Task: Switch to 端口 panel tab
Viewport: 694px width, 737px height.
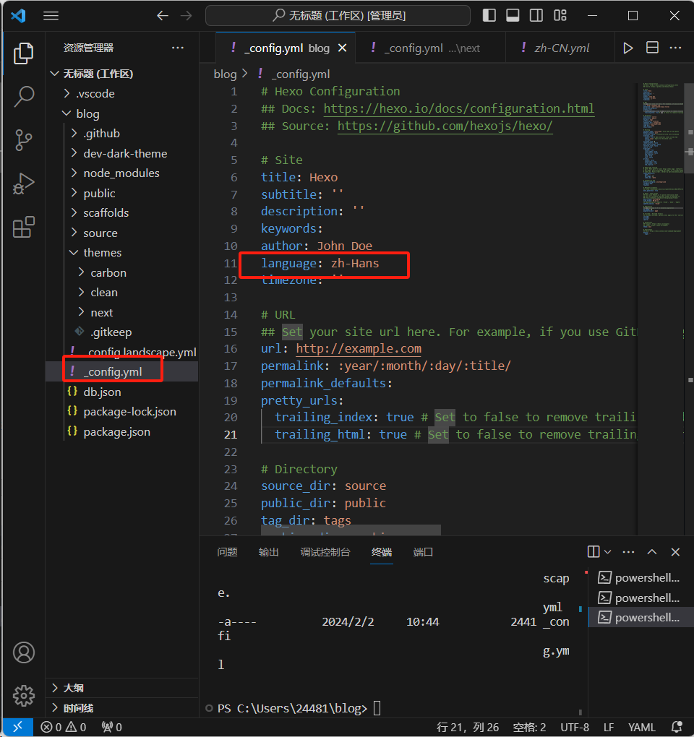Action: [423, 552]
